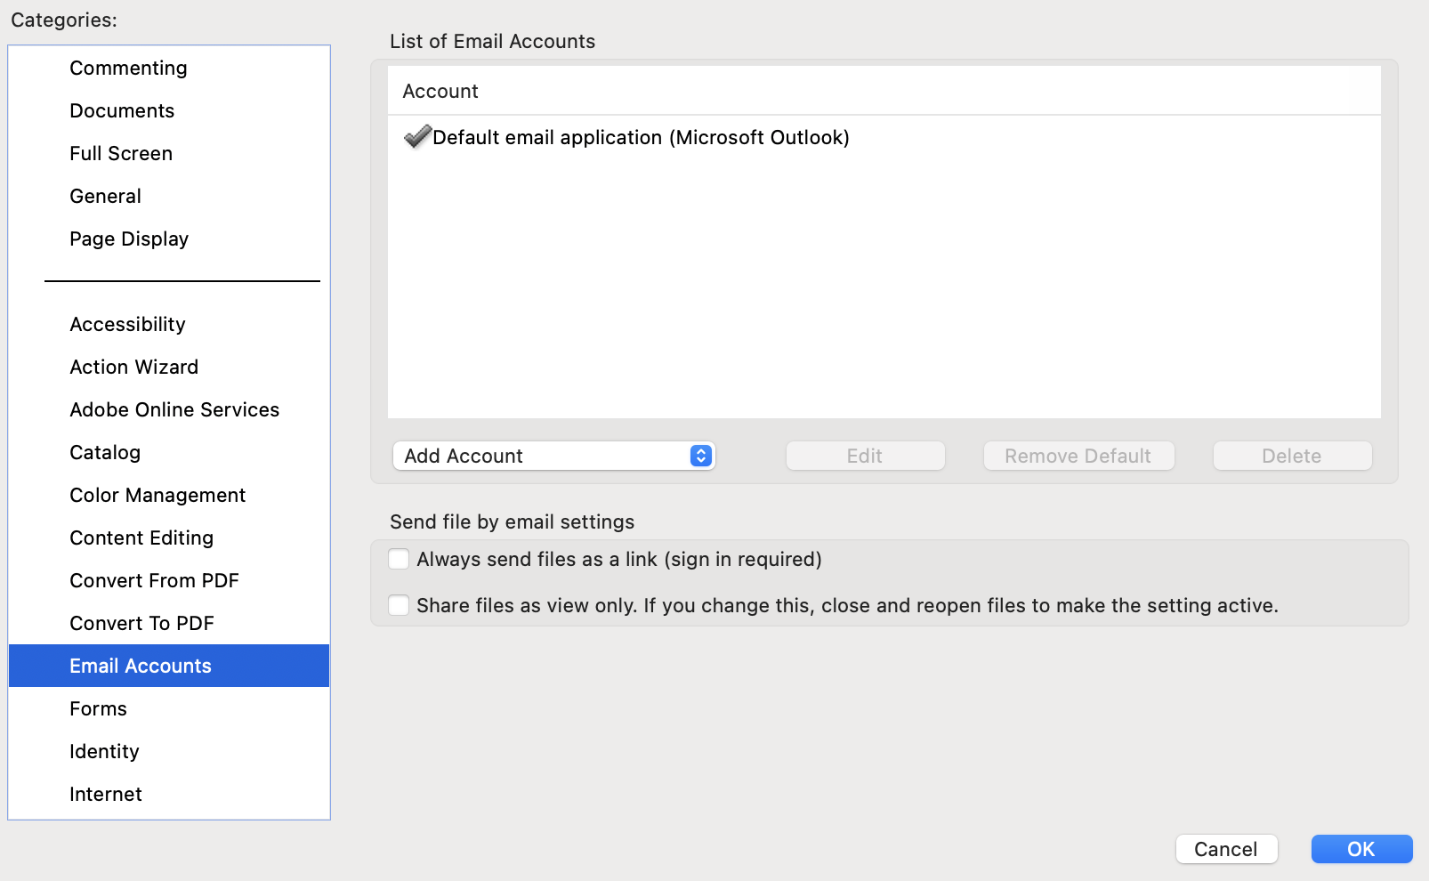This screenshot has width=1429, height=881.
Task: Click the Add Account dropdown chevron arrows
Action: (701, 456)
